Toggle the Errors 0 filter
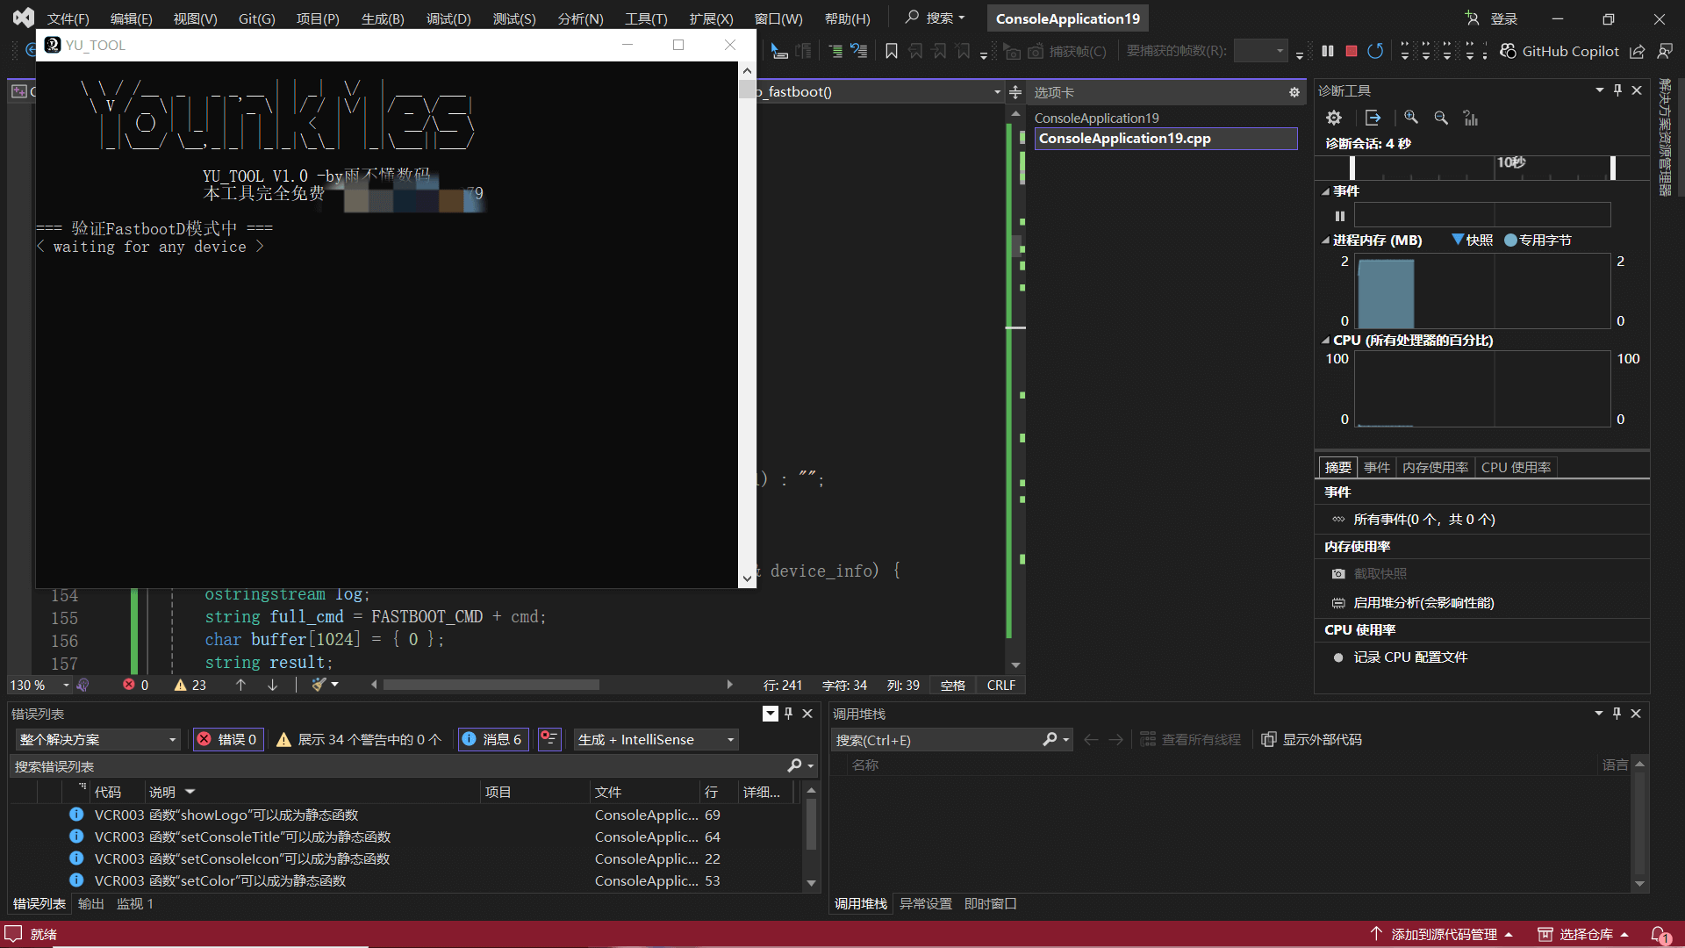The height and width of the screenshot is (948, 1685). (227, 740)
